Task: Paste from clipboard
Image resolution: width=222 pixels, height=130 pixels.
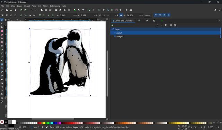Action: [x=50, y=10]
